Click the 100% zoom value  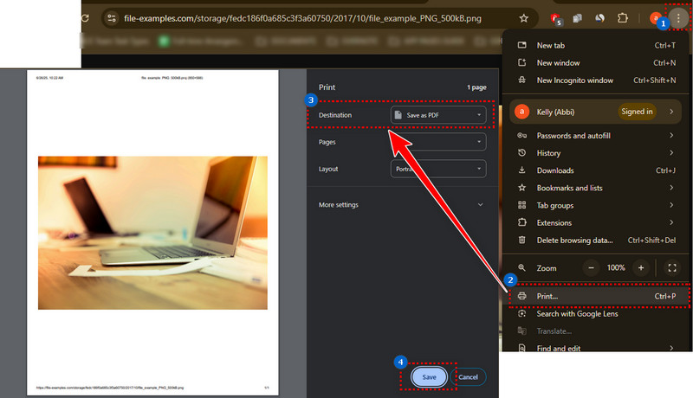point(616,268)
